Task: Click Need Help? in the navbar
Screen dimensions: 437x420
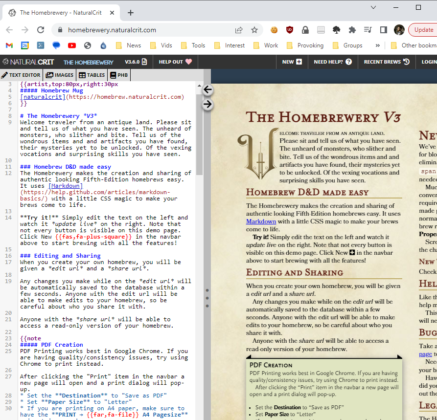Action: pos(333,62)
